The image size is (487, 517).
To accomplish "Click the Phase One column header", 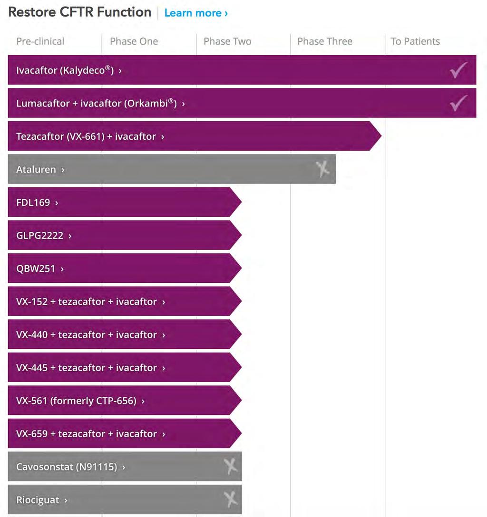I will (x=134, y=41).
